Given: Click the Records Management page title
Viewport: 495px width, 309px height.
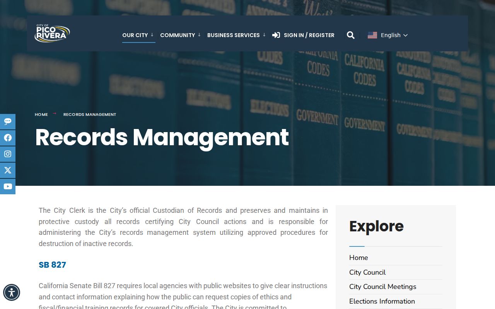Looking at the screenshot, I should pos(162,138).
